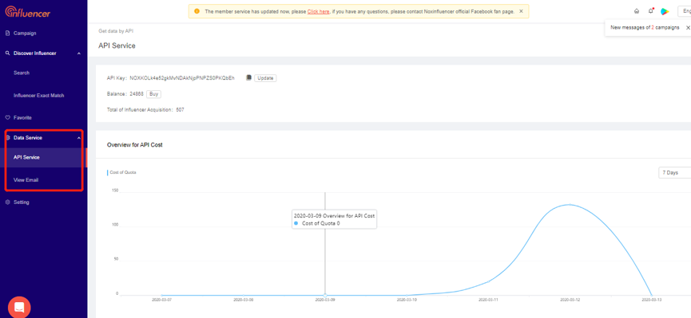Open the notification bell icon
Screen dimensions: 691x318
coord(650,11)
